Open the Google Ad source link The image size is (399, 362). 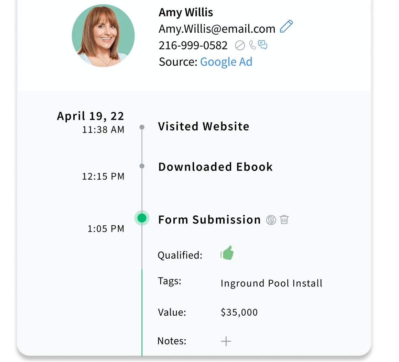pyautogui.click(x=226, y=62)
